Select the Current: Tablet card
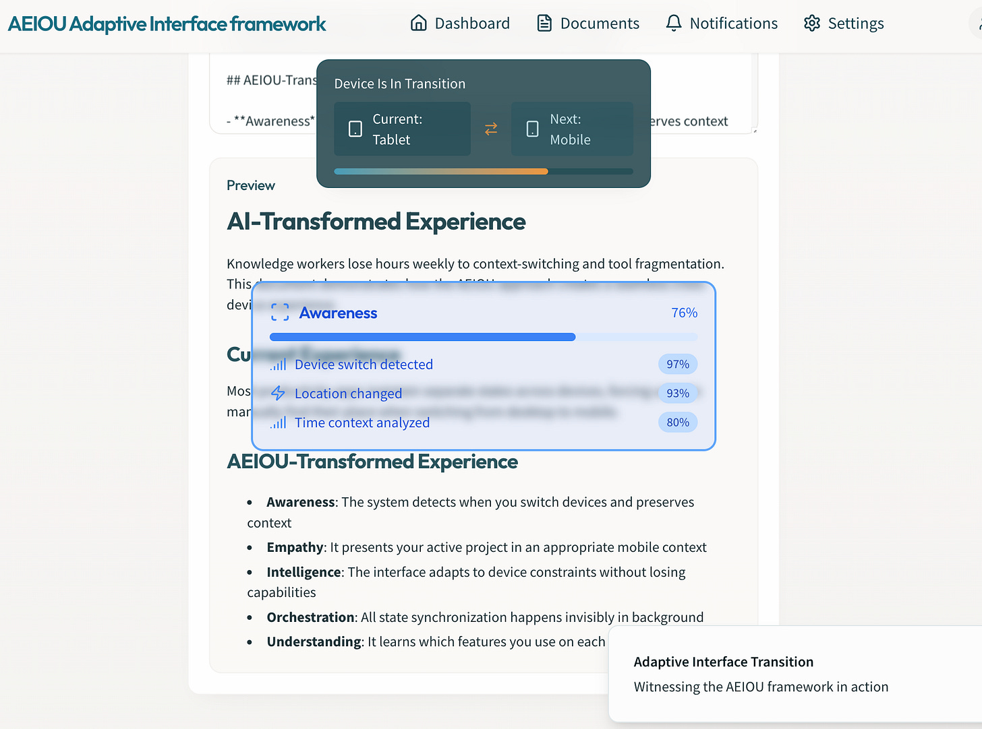Screen dimensions: 982x729 pyautogui.click(x=402, y=129)
